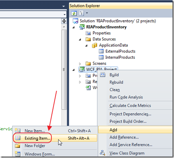Open Properties under RIAProductInventory

pos(102,33)
